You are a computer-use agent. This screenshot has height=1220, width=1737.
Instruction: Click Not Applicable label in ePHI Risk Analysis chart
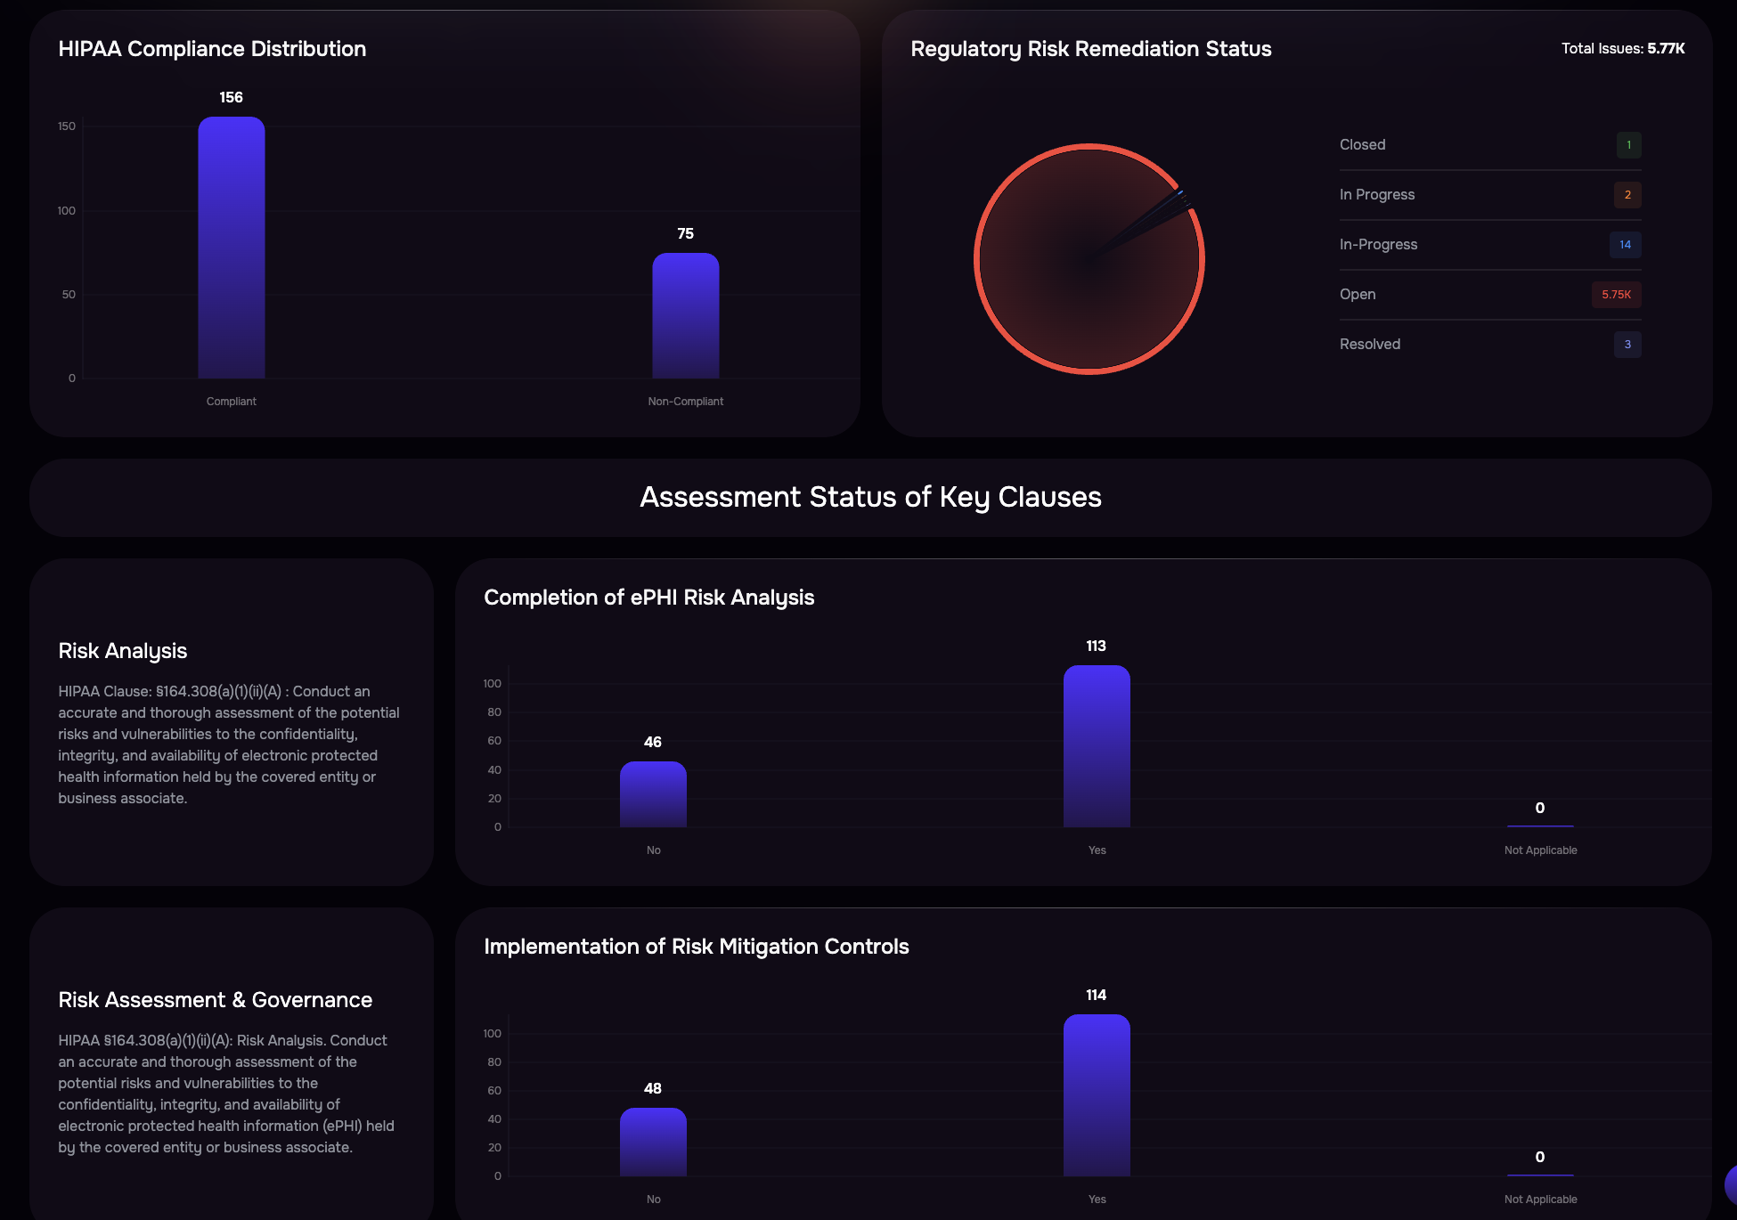(1540, 850)
